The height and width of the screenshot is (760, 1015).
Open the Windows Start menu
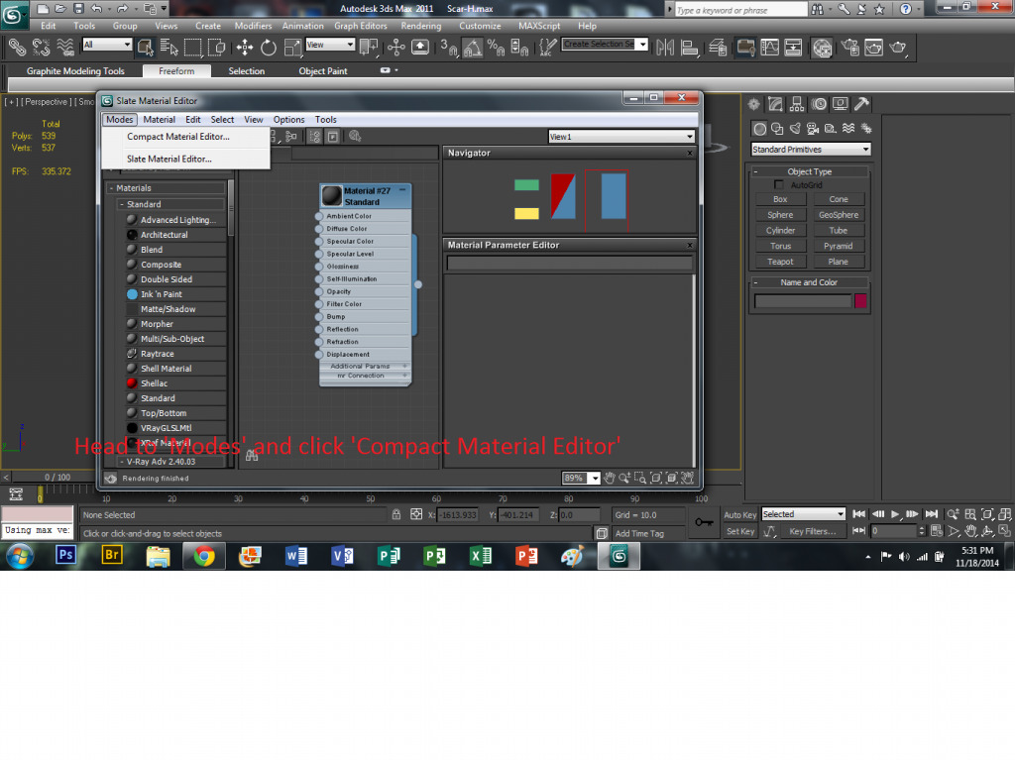click(20, 556)
